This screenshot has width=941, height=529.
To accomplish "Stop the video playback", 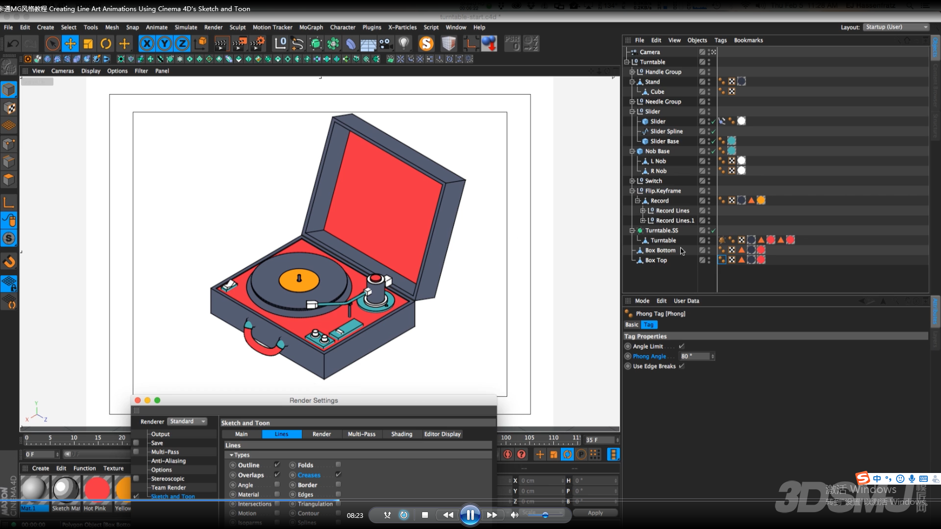I will coord(425,515).
